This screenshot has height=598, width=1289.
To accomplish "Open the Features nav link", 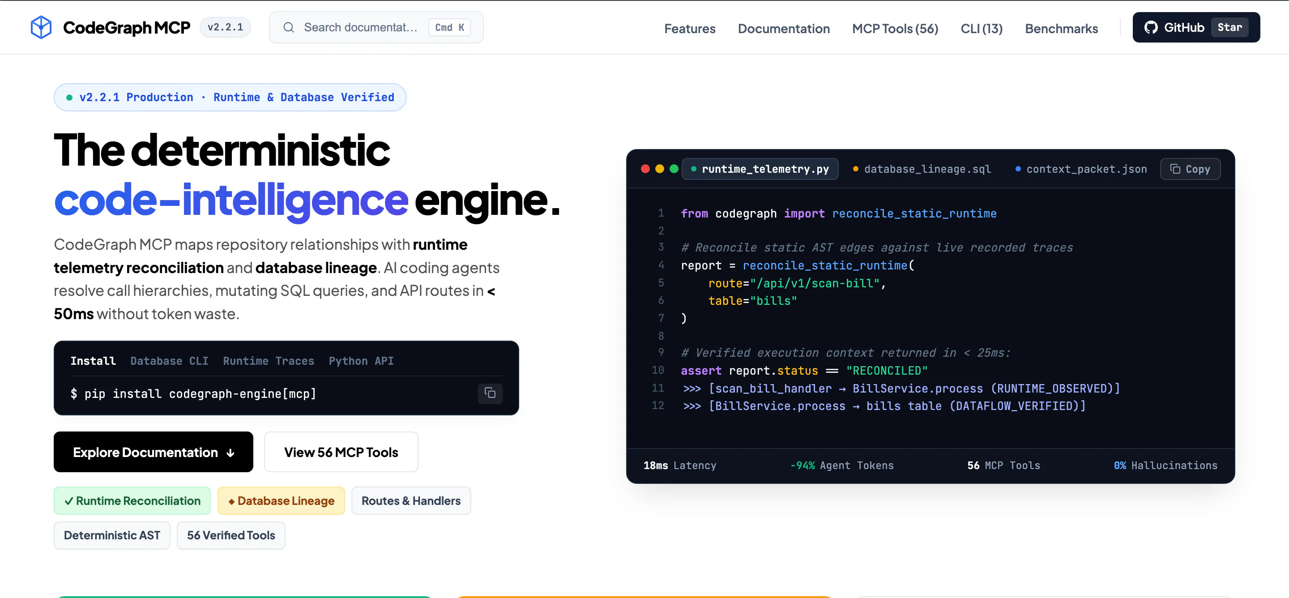I will point(690,29).
